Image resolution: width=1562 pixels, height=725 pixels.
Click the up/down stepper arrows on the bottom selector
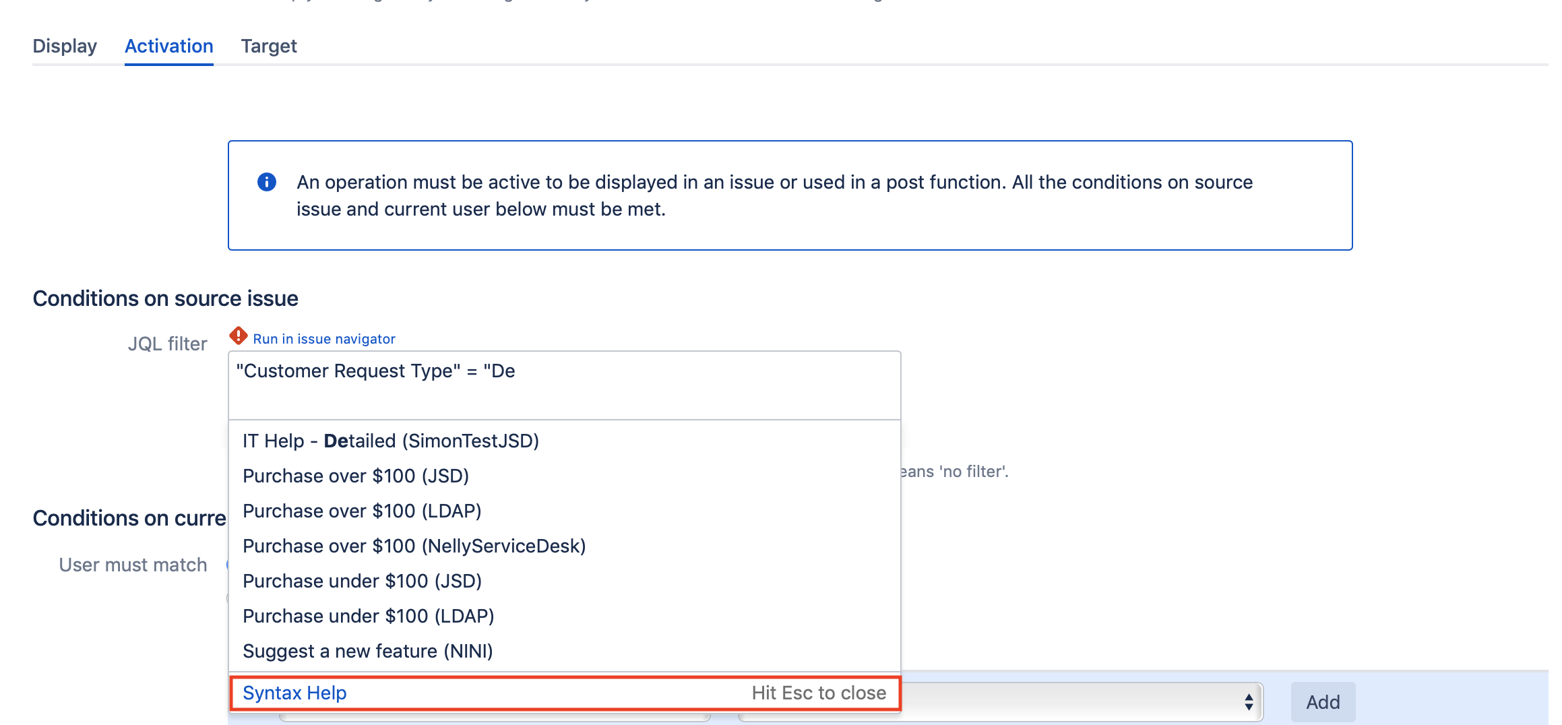pos(1250,701)
